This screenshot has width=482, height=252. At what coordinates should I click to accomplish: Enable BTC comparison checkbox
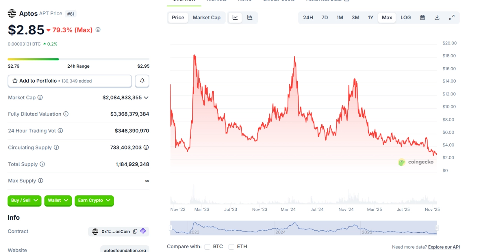point(207,247)
